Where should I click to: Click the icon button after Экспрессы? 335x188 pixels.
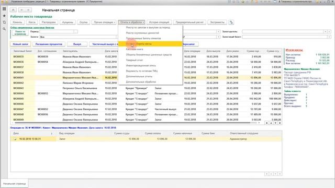pyautogui.click(x=231, y=22)
